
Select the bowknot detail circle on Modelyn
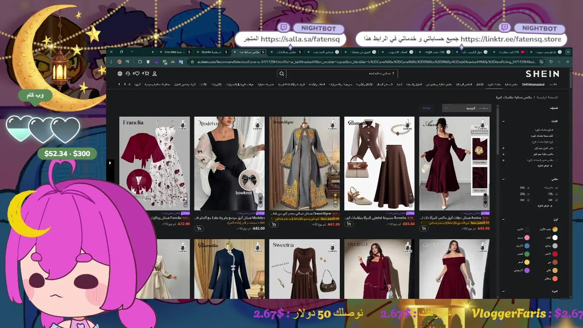click(248, 180)
